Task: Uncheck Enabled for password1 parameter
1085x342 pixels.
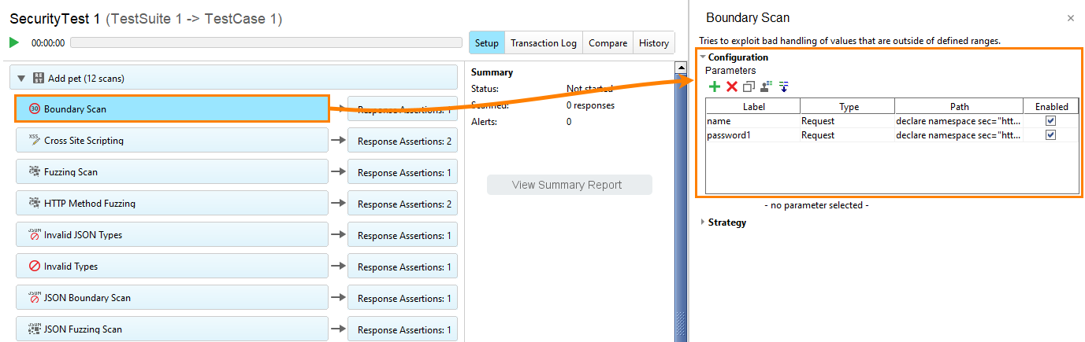Action: click(1050, 135)
